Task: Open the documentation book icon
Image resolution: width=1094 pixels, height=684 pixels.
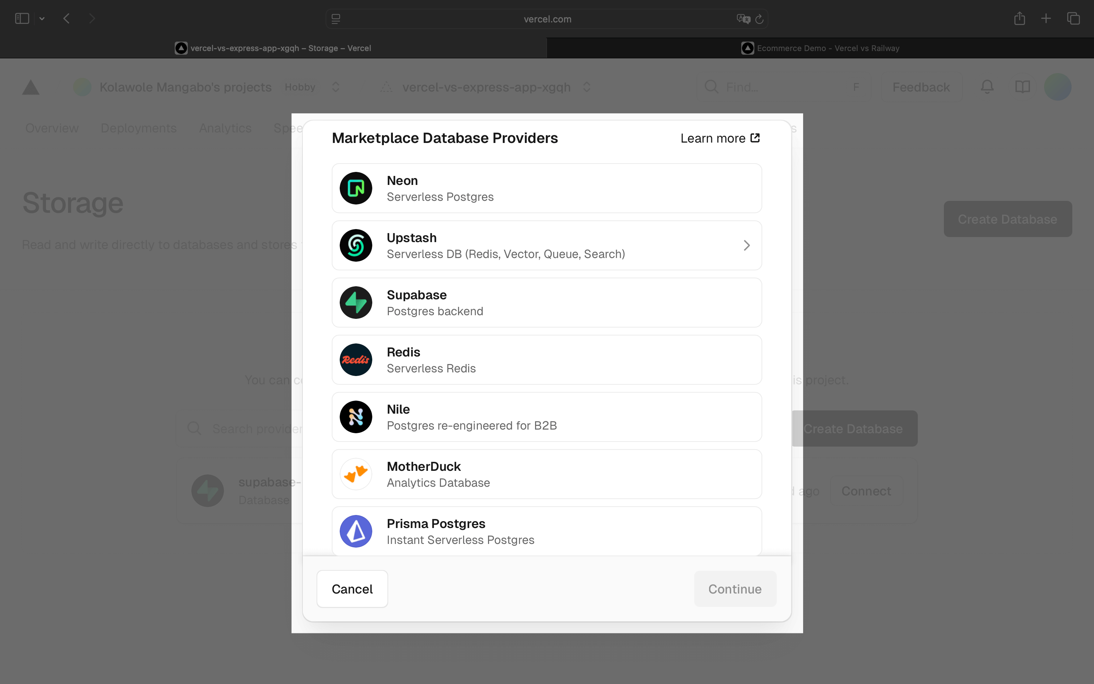Action: (1022, 87)
